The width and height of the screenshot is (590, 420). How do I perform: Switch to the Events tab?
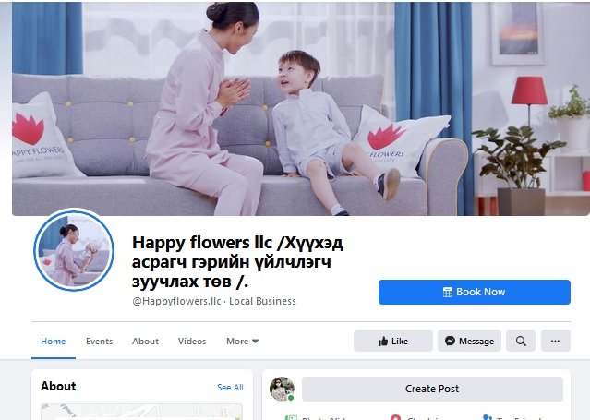coord(100,341)
